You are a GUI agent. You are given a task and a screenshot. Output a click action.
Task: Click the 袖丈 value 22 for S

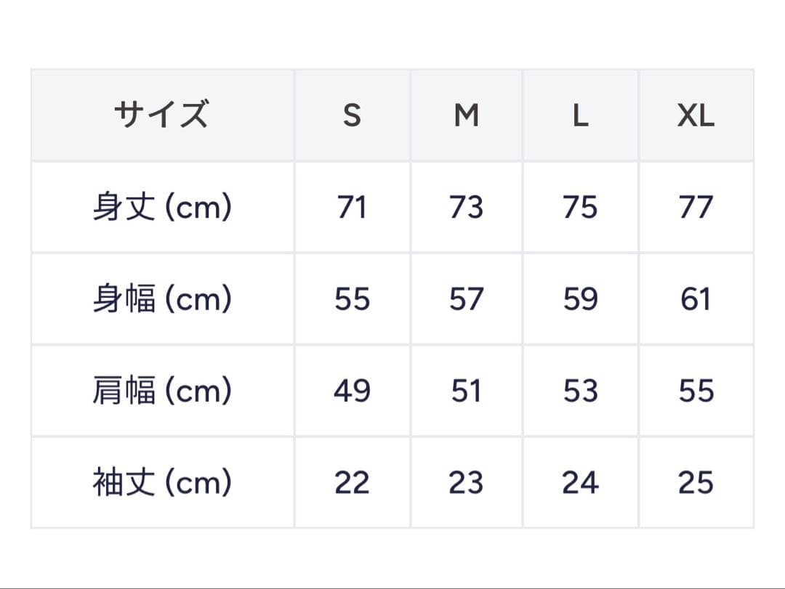352,482
